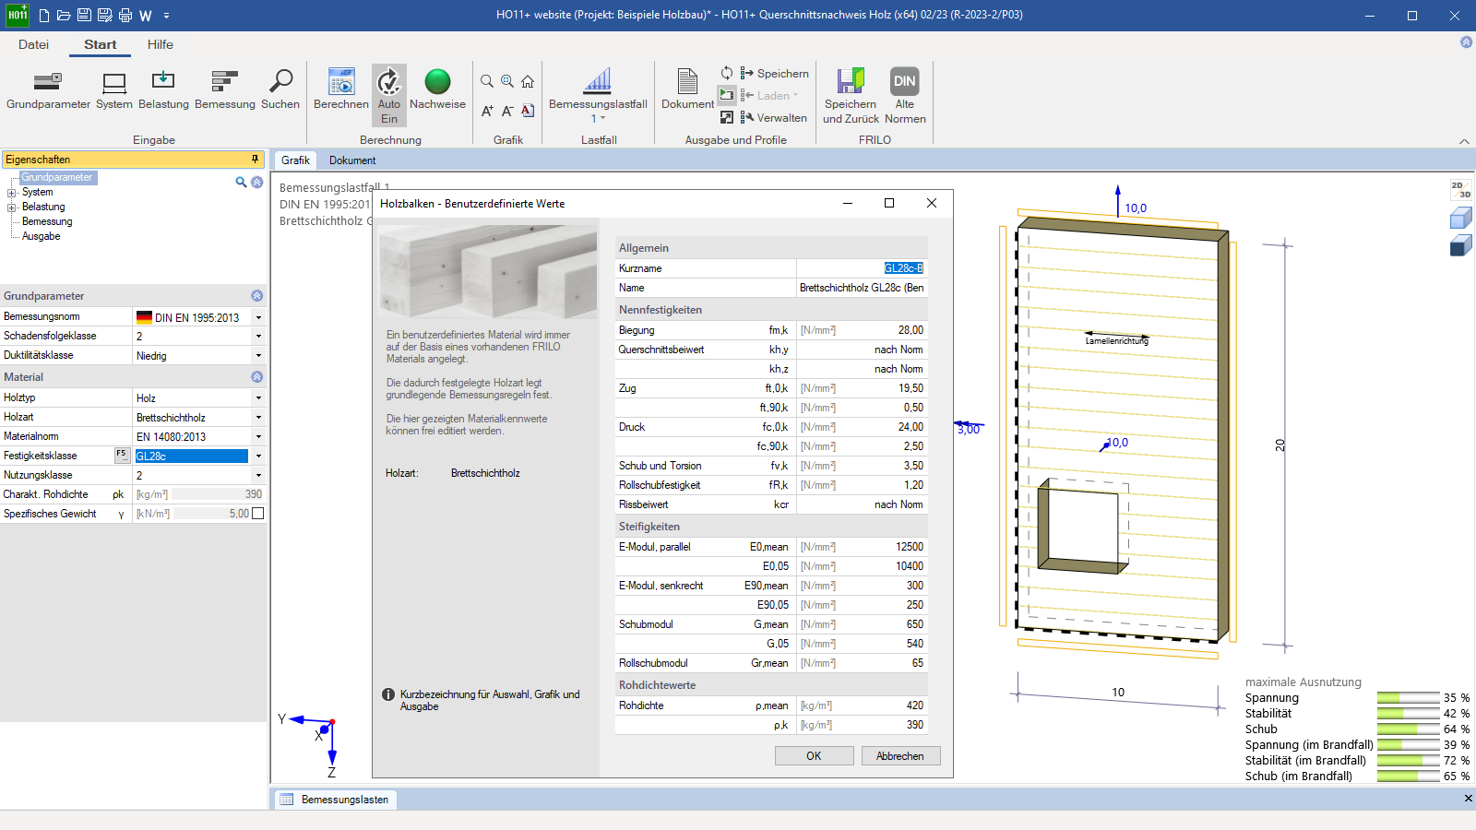Viewport: 1476px width, 830px height.
Task: Toggle the Auto Ein calculation mode
Action: [x=389, y=95]
